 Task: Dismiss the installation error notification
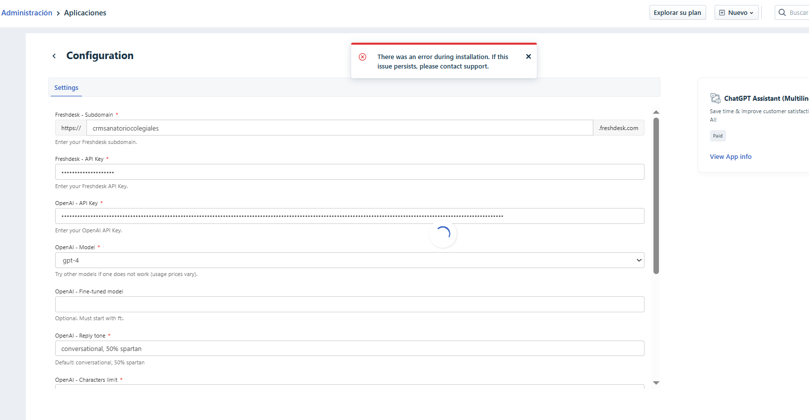coord(528,57)
